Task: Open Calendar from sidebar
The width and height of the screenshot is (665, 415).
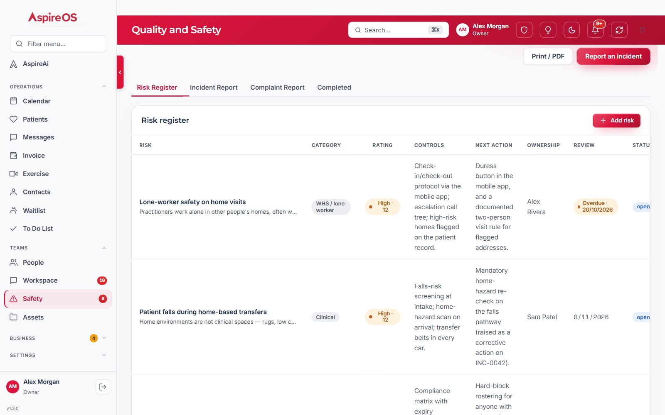Action: (x=58, y=101)
